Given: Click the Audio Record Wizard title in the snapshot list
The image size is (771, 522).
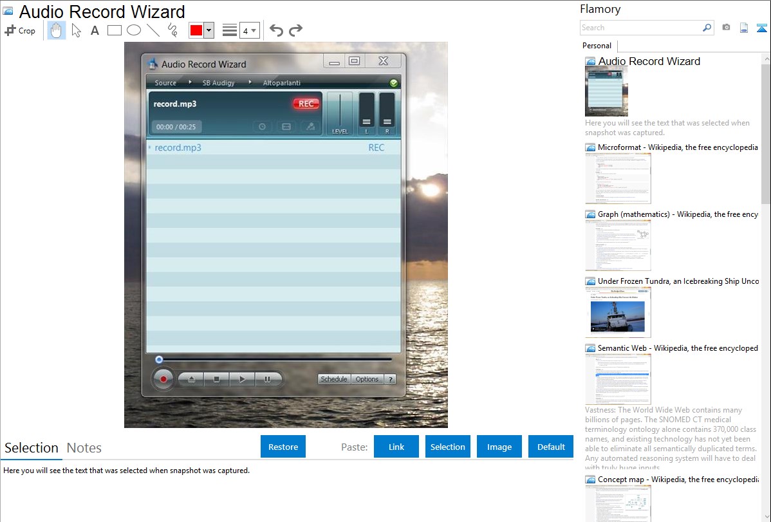Looking at the screenshot, I should click(649, 62).
